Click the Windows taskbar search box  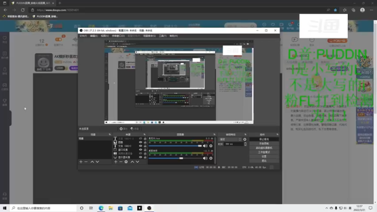point(43,208)
